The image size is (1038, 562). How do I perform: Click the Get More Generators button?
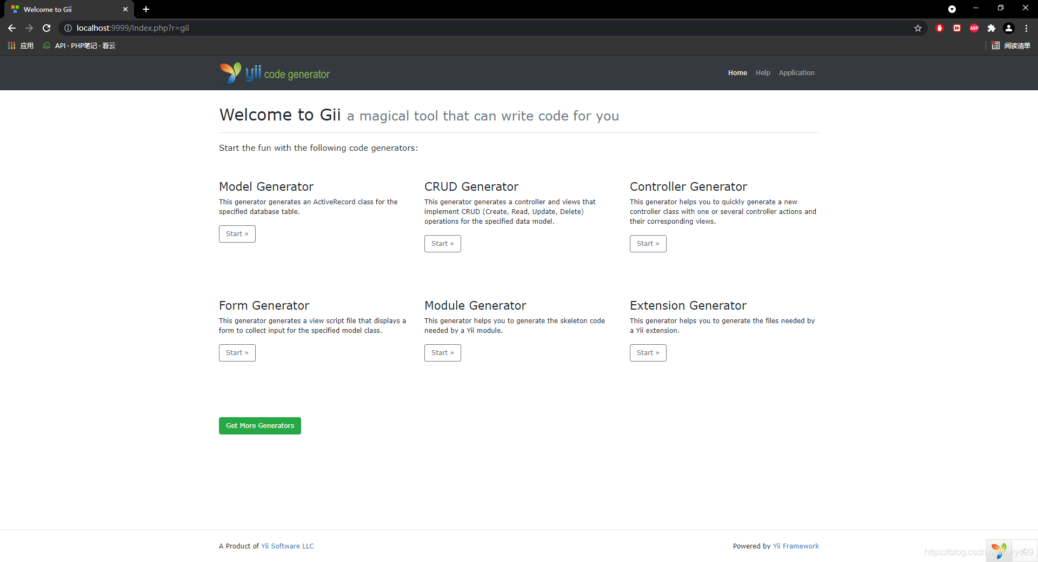[x=260, y=426]
